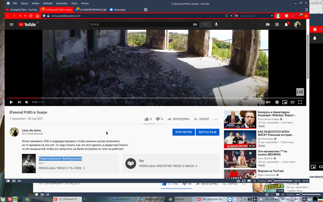This screenshot has width=323, height=202.
Task: Start voice search with the microphone icon
Action: click(x=216, y=24)
